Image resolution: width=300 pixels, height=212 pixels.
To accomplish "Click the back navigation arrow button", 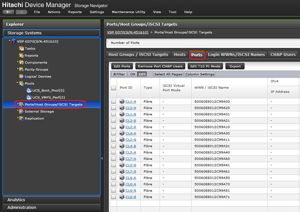I will click(x=8, y=12).
